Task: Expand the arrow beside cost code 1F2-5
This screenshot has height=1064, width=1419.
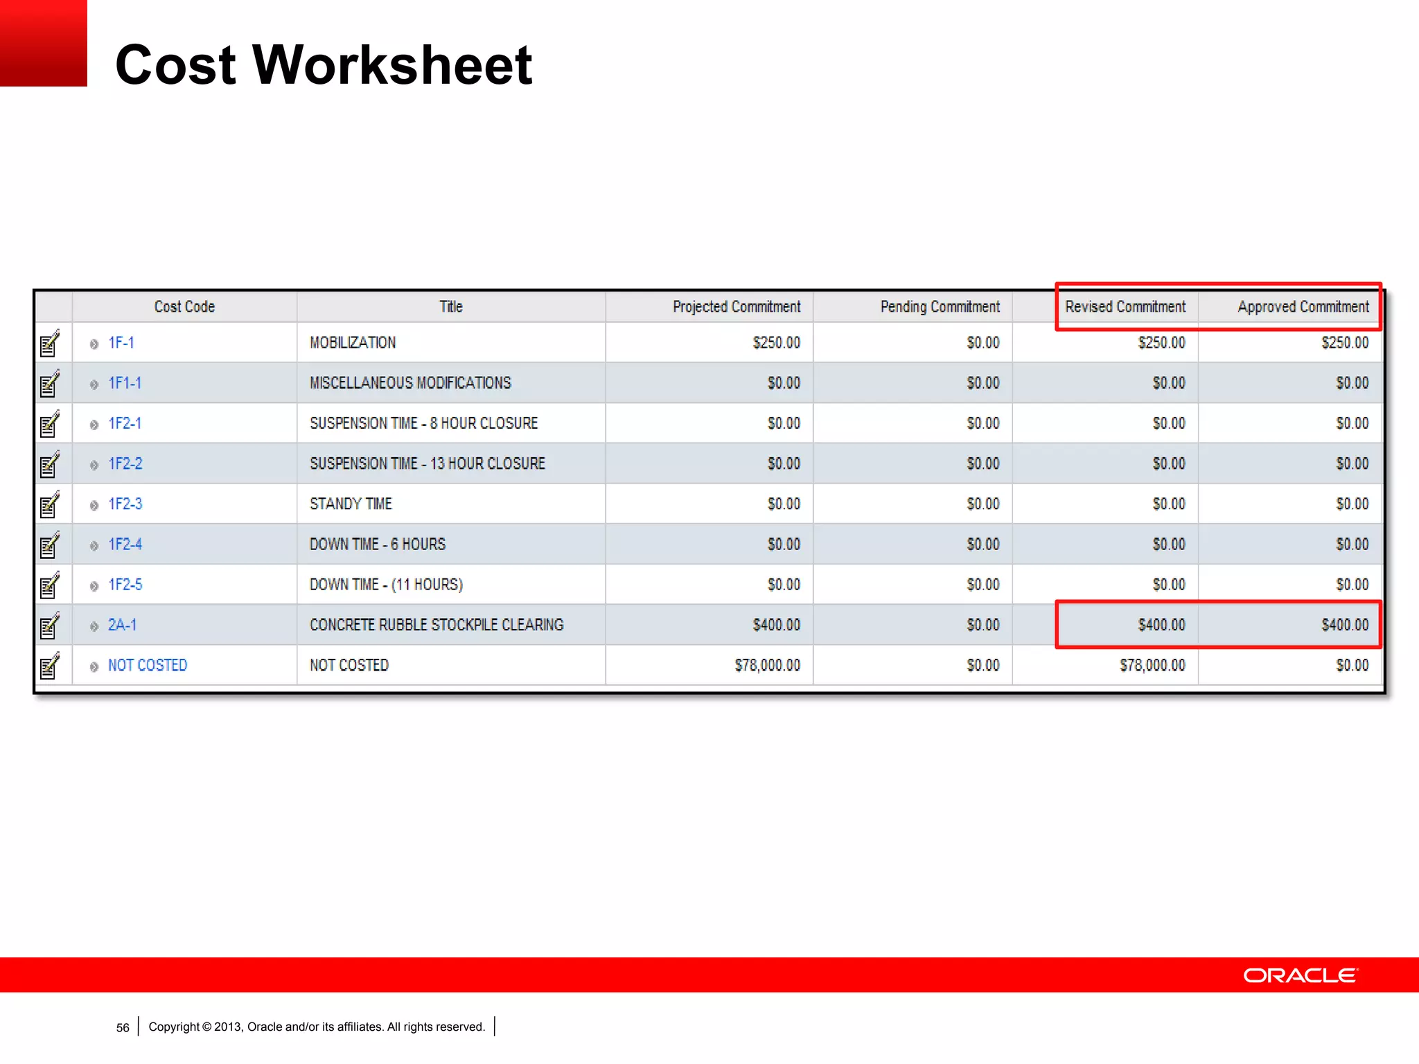Action: [x=94, y=585]
